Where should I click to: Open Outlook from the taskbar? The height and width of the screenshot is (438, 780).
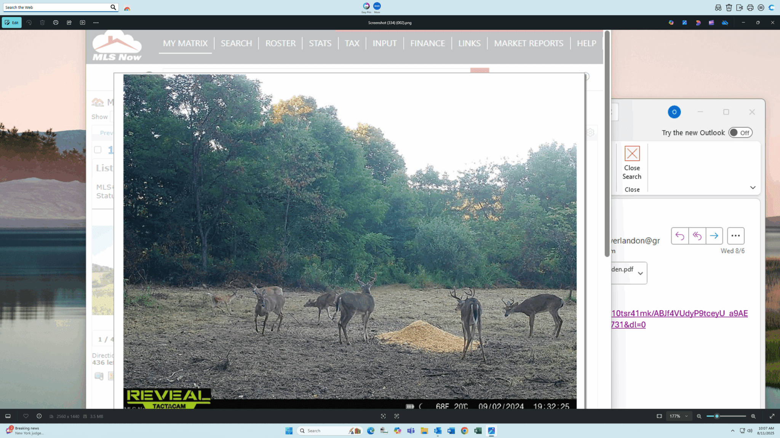[x=438, y=431]
